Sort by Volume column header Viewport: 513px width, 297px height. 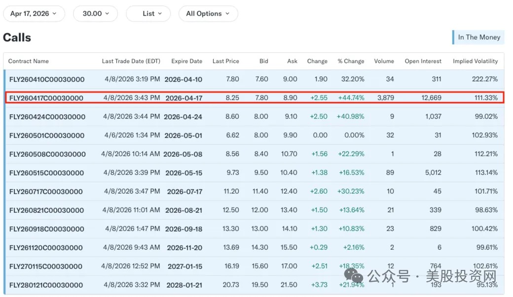pos(384,61)
